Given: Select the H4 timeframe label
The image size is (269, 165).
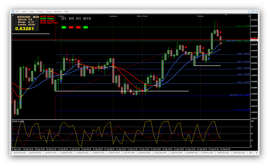Looking at the screenshot, I should coord(71,19).
